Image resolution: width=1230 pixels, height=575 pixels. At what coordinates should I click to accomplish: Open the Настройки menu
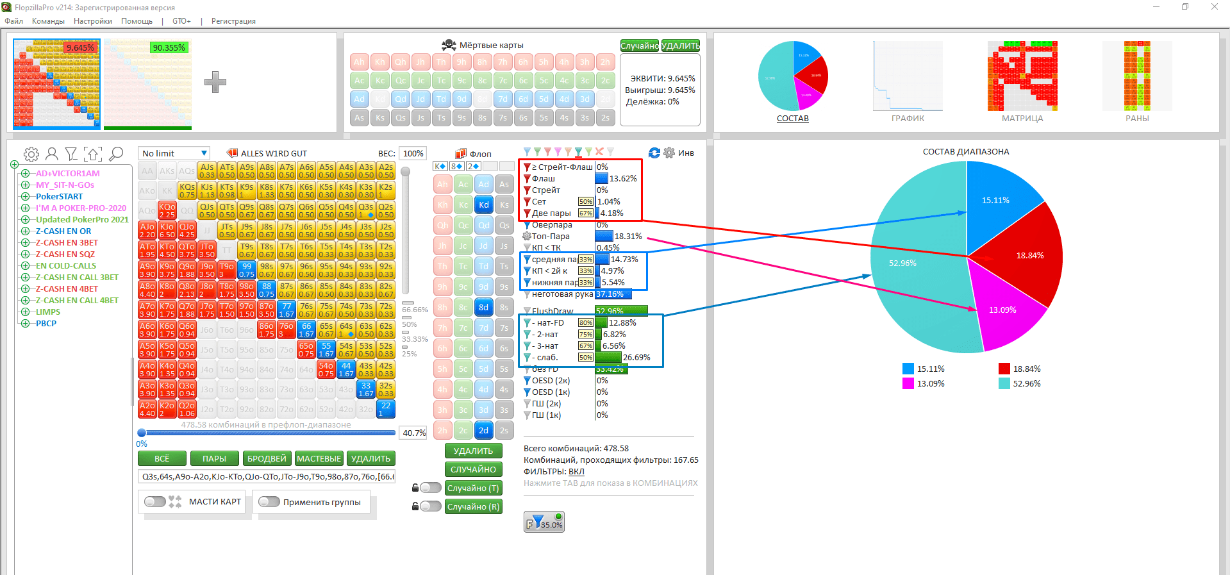(92, 21)
